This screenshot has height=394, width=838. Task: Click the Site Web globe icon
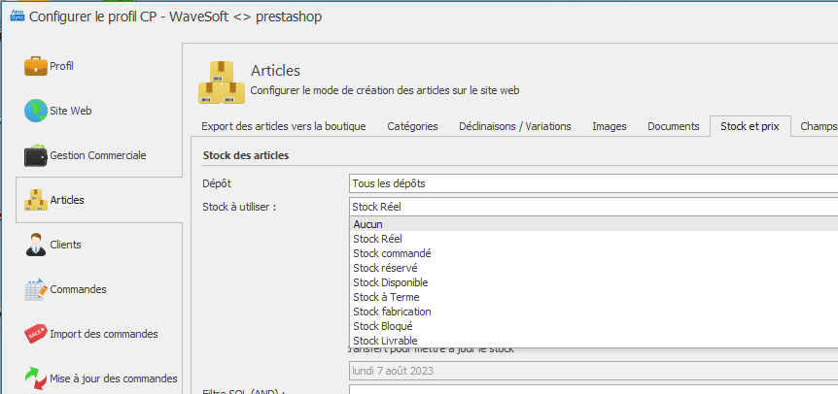(36, 111)
